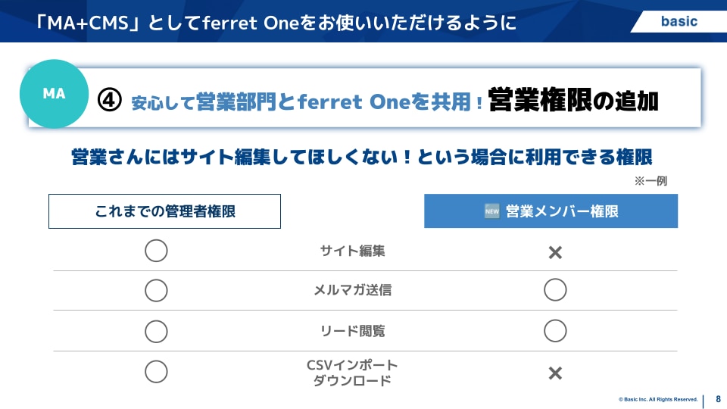This screenshot has width=727, height=409.
Task: Click the page number 8
Action: point(717,398)
